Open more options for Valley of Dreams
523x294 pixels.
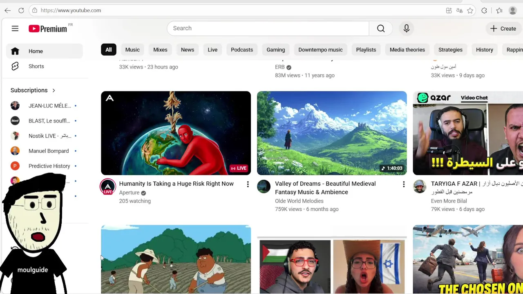404,185
